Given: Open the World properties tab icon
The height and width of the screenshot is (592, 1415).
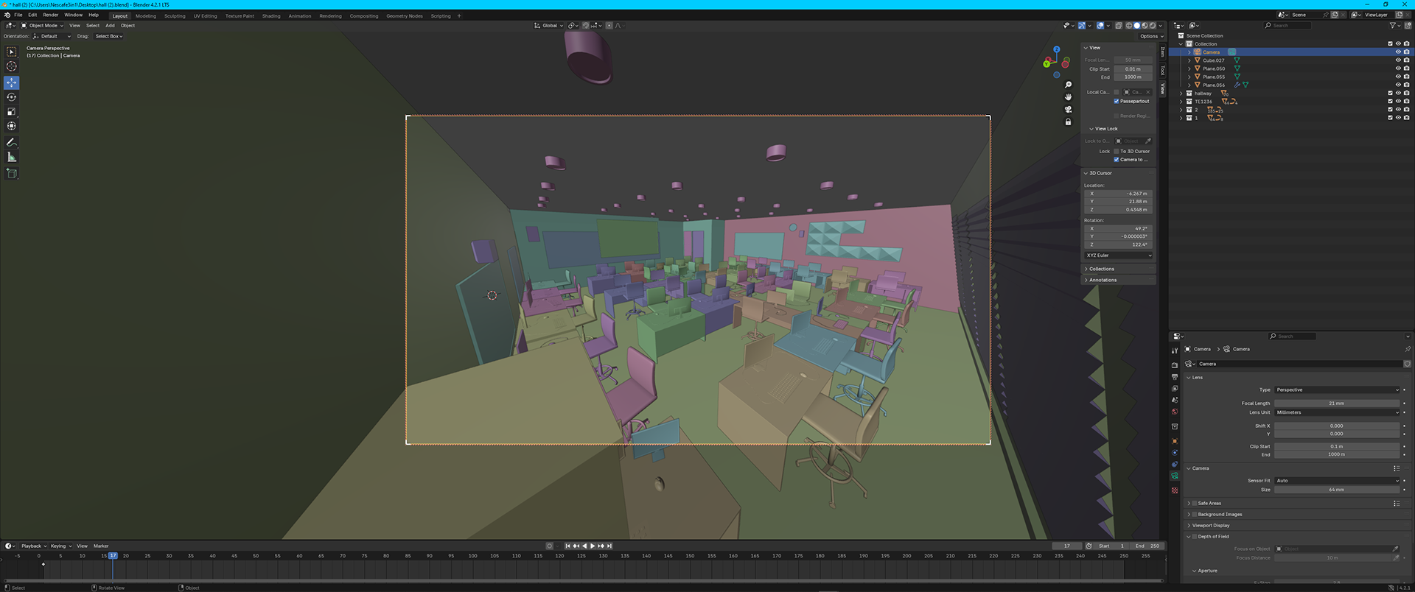Looking at the screenshot, I should tap(1175, 412).
